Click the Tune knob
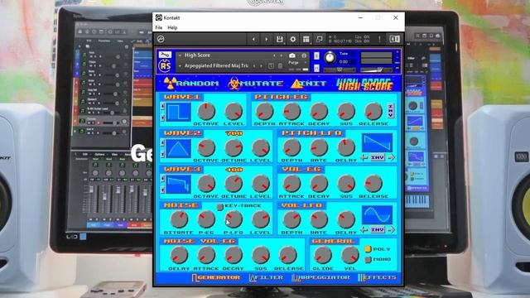The height and width of the screenshot is (298, 530). pos(330,58)
